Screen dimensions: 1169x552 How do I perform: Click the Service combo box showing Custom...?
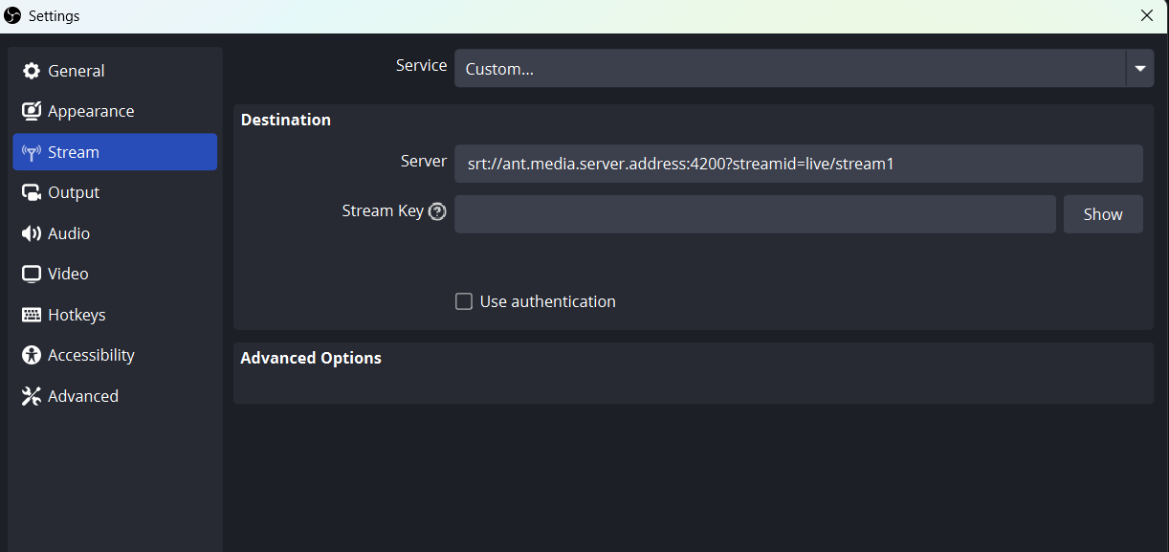point(804,69)
